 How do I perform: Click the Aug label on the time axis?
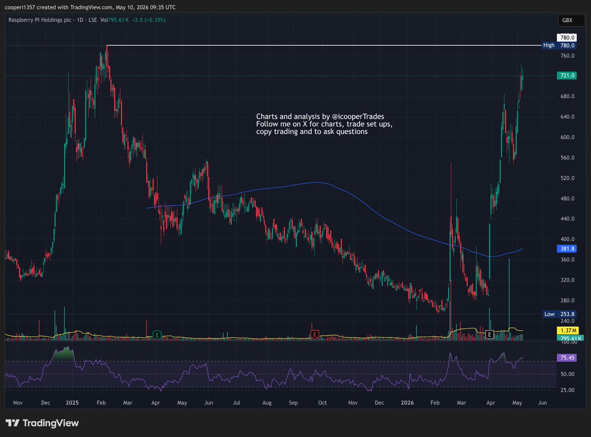(267, 403)
